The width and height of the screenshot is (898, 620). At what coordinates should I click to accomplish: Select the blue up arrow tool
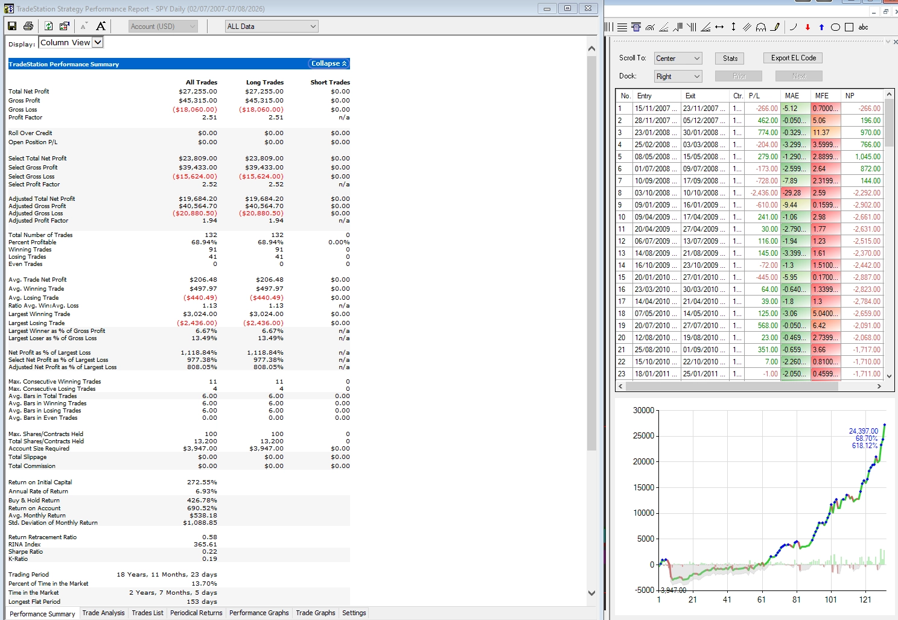tap(821, 27)
